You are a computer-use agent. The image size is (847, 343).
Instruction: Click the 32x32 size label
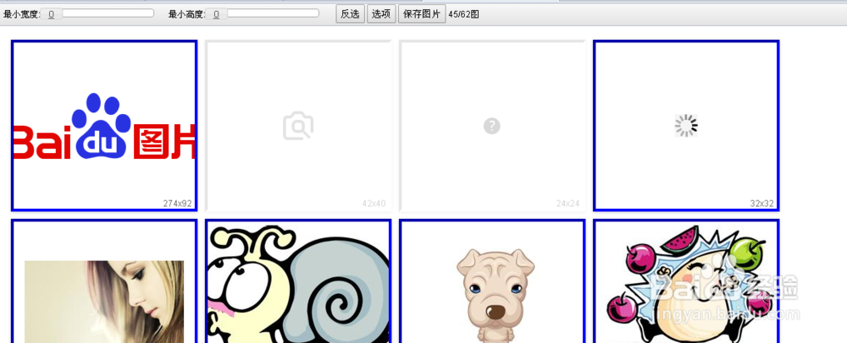pos(761,204)
